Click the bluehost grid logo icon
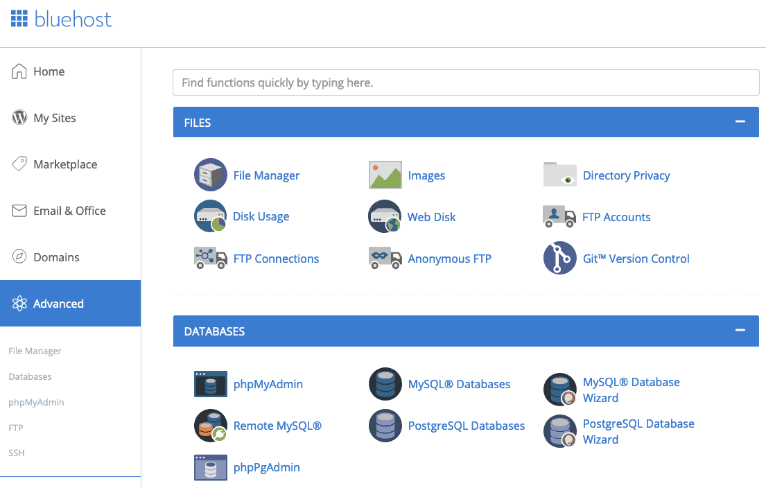The image size is (766, 488). coord(19,19)
